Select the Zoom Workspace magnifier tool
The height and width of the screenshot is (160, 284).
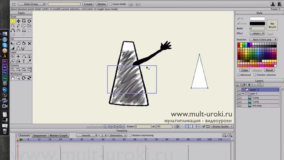coord(18,78)
